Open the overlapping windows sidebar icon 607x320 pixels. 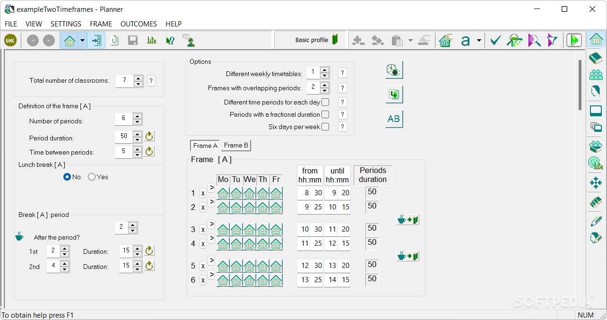click(596, 127)
